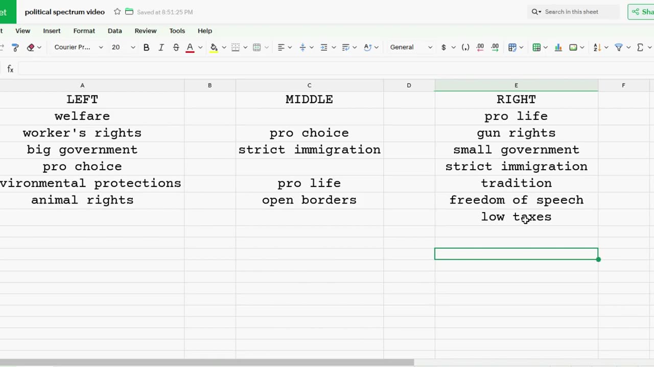Insert a chart using bar chart icon
Screen dimensions: 654x367
coord(558,47)
